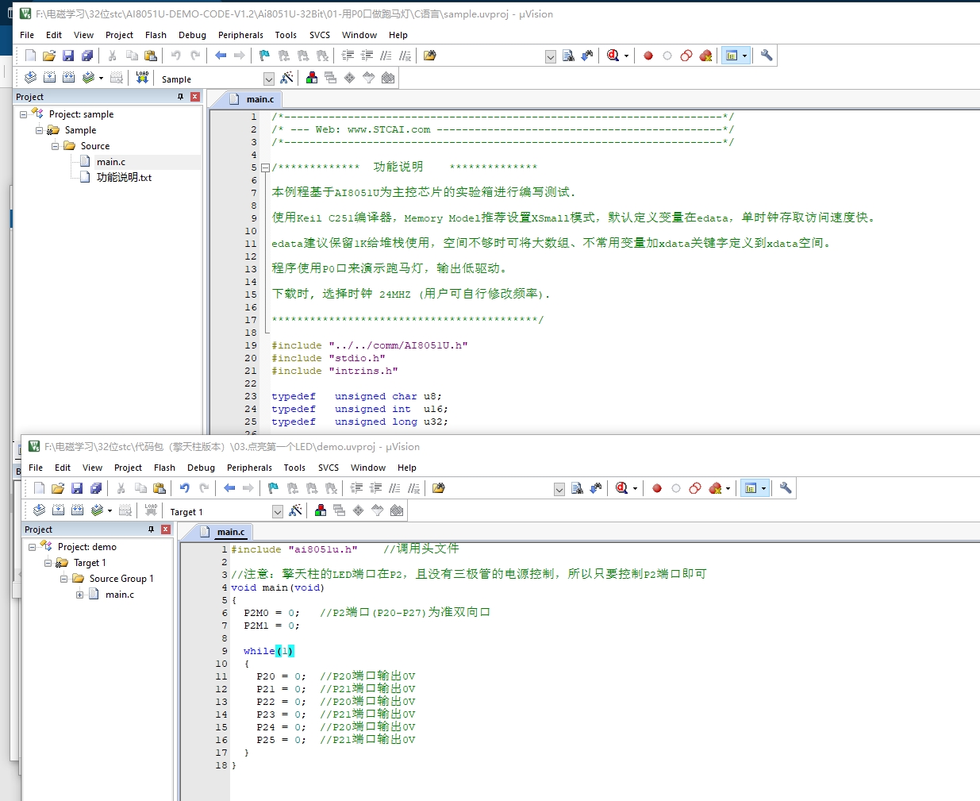Pin the Project panel in sample window
The width and height of the screenshot is (980, 801).
(x=181, y=97)
